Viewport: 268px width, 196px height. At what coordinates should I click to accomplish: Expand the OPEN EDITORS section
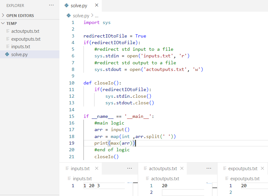click(x=3, y=15)
